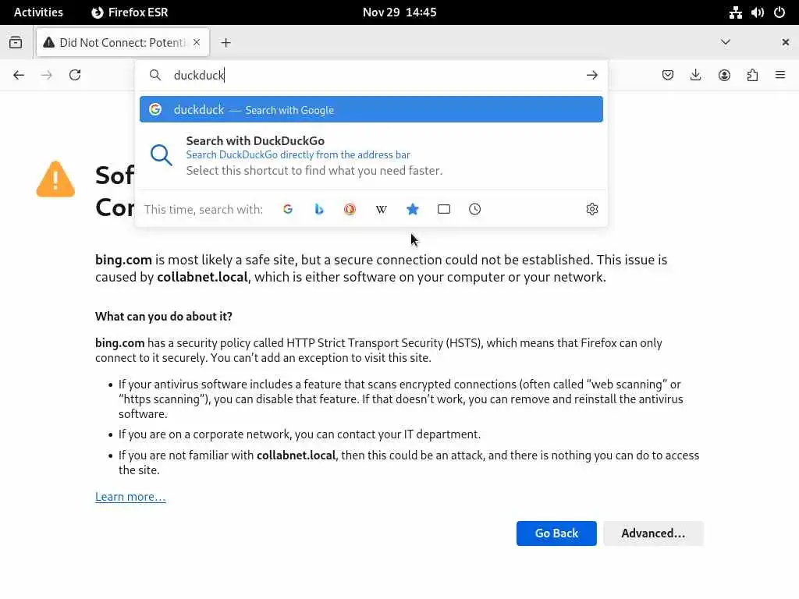
Task: Click the forward navigation arrow
Action: pos(46,76)
